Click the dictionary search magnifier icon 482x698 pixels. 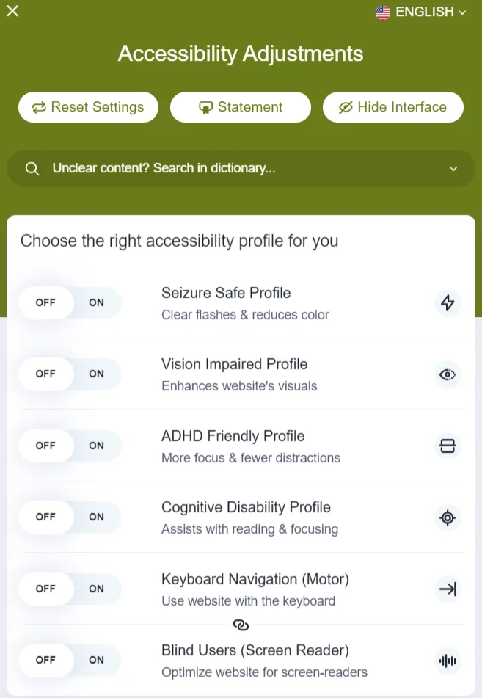tap(32, 169)
